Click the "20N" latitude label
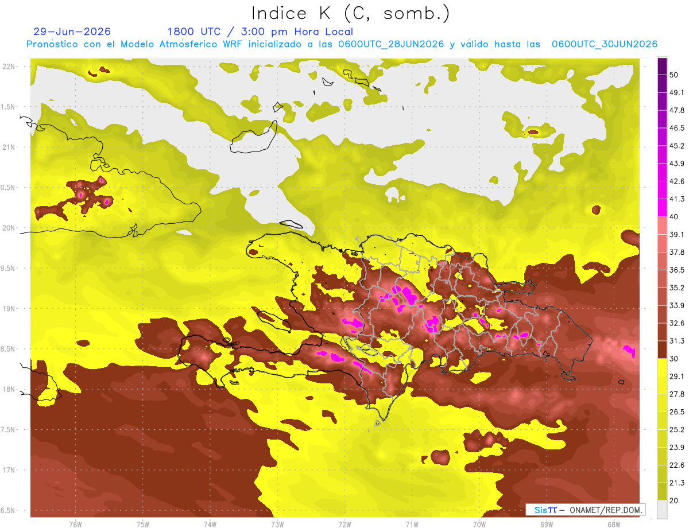 tap(9, 228)
